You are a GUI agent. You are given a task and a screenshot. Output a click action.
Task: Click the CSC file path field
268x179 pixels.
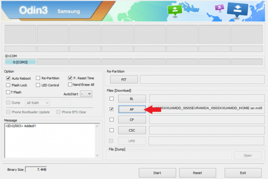[207, 130]
